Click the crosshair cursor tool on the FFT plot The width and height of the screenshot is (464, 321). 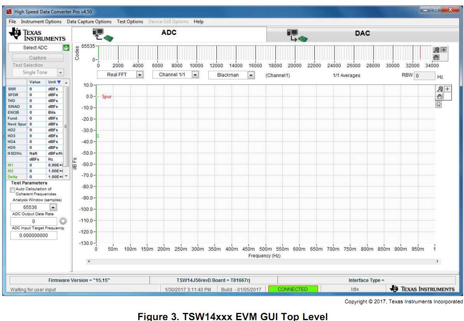point(447,89)
